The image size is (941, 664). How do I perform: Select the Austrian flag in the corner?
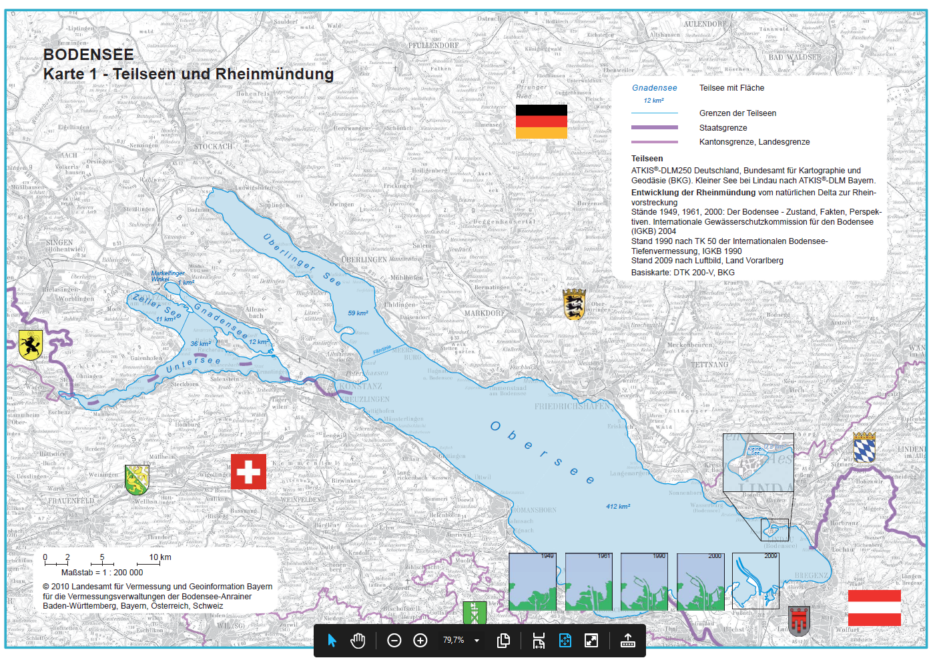pyautogui.click(x=875, y=607)
